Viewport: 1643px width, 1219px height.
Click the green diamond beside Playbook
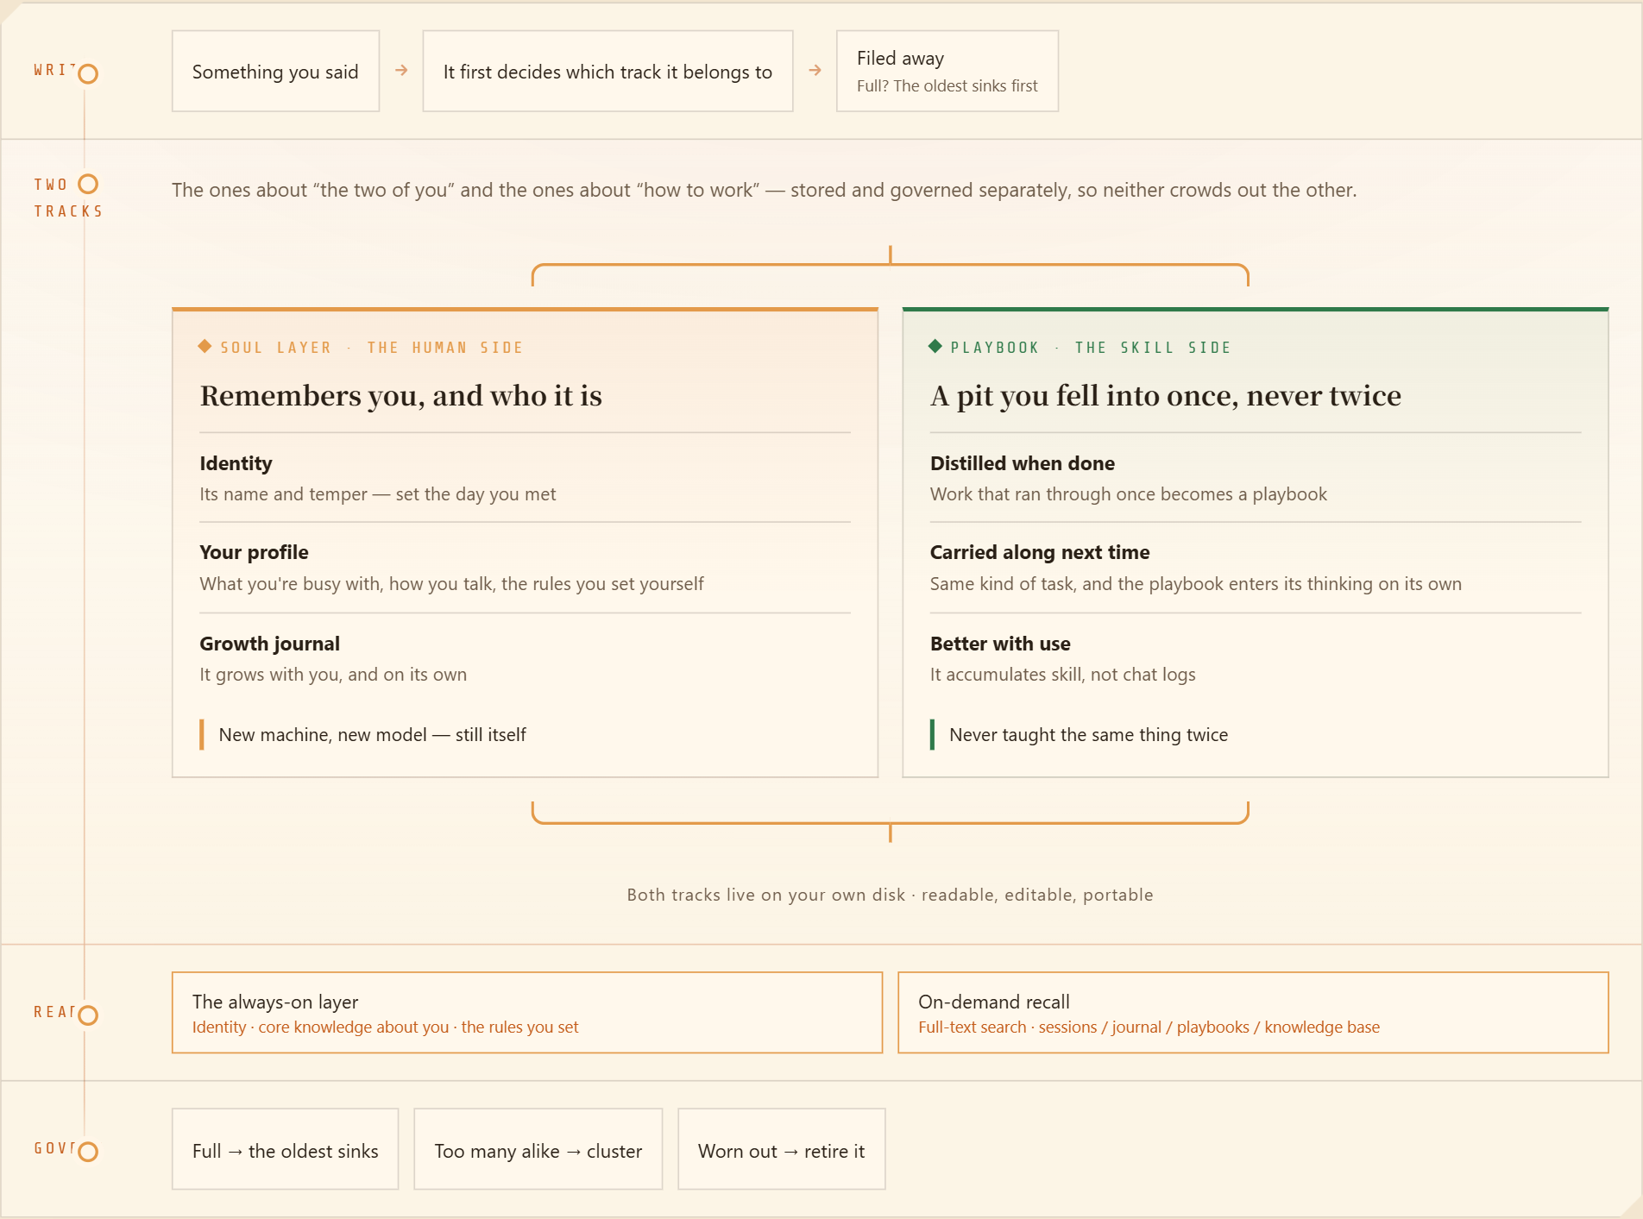click(x=935, y=346)
